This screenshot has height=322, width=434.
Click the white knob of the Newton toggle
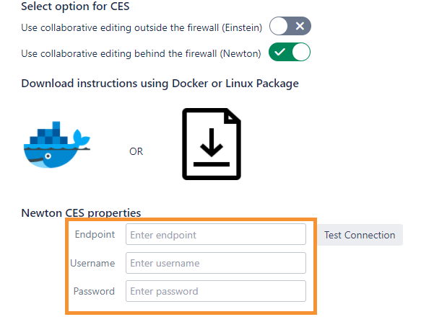tap(301, 52)
